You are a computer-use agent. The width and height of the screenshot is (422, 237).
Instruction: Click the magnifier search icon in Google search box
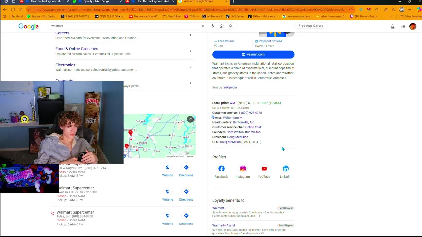pos(231,26)
